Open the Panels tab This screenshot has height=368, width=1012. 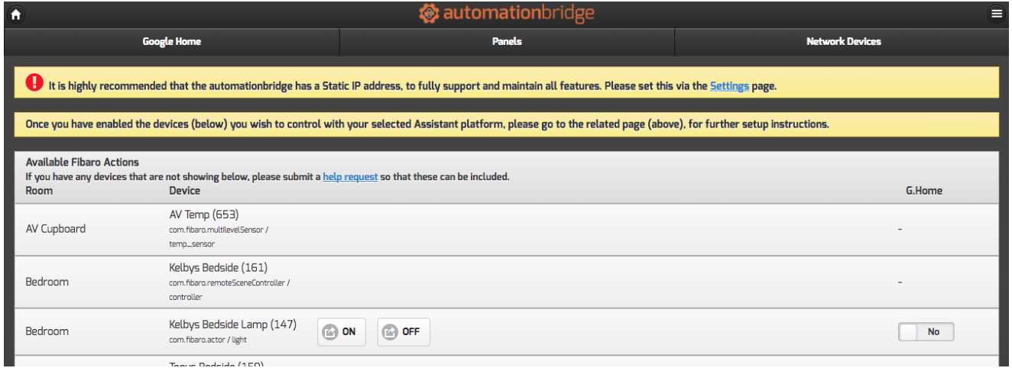click(x=507, y=42)
